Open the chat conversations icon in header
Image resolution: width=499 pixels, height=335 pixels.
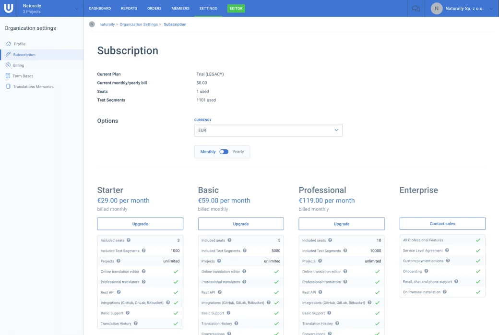[416, 9]
